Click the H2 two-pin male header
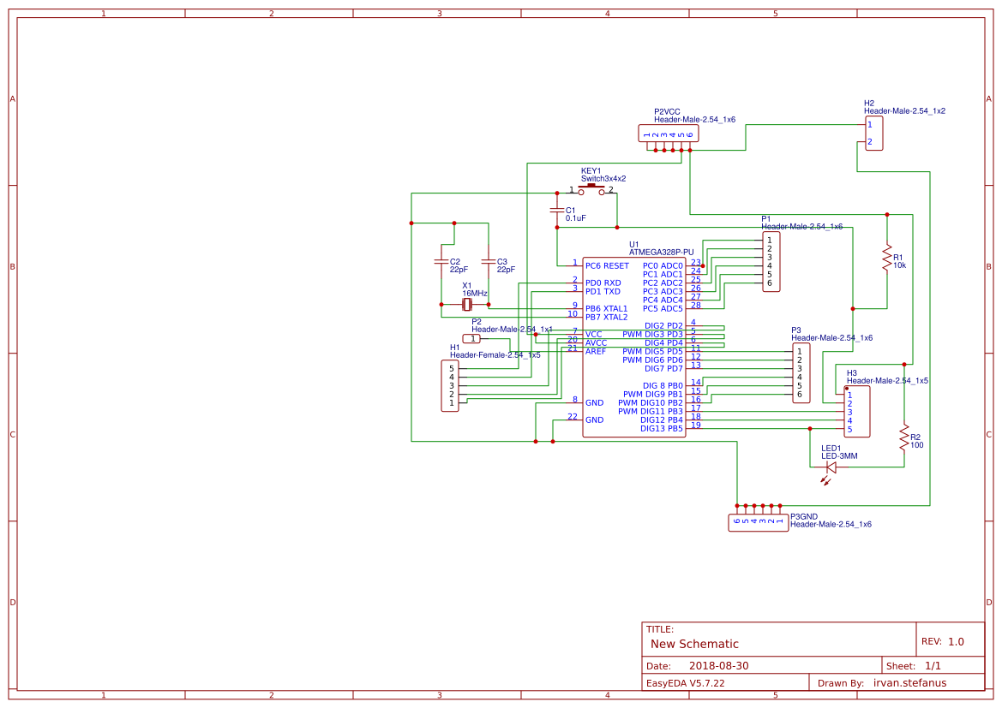 [x=873, y=134]
